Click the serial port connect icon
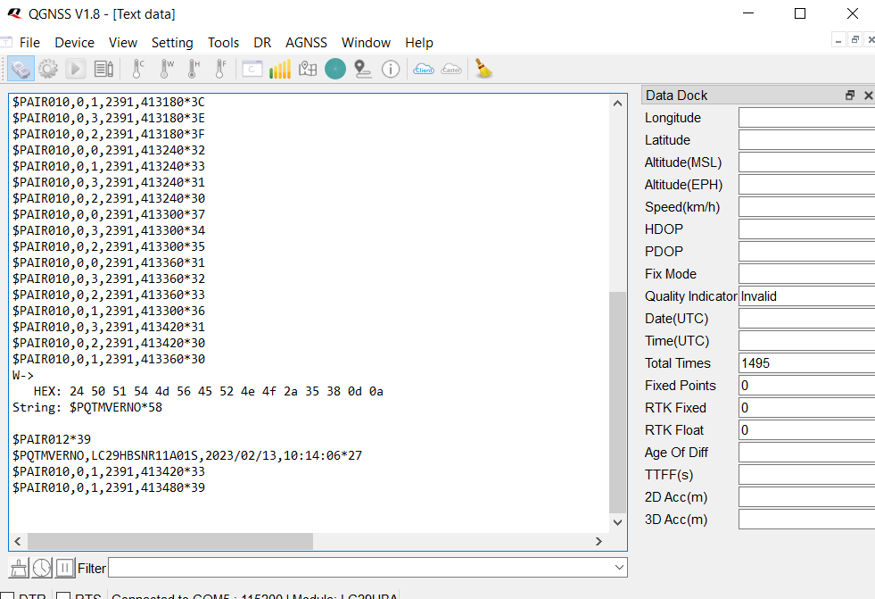 pos(21,69)
